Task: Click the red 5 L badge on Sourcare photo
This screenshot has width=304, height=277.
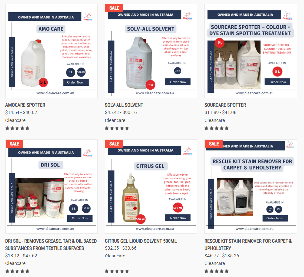Action: click(220, 43)
